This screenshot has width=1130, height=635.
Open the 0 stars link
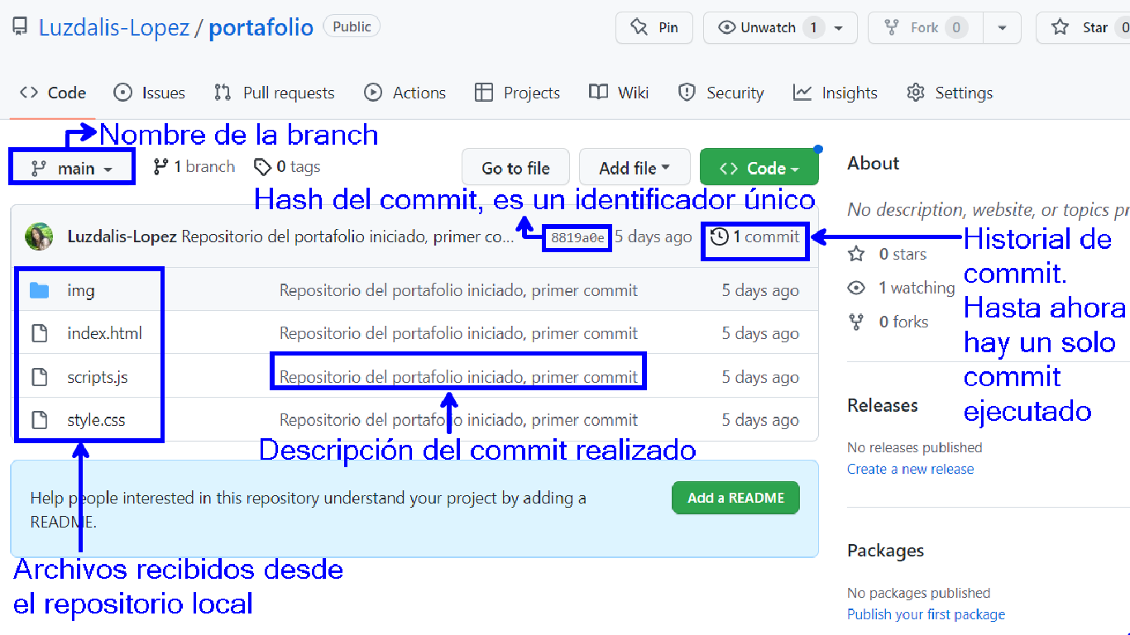(x=903, y=254)
